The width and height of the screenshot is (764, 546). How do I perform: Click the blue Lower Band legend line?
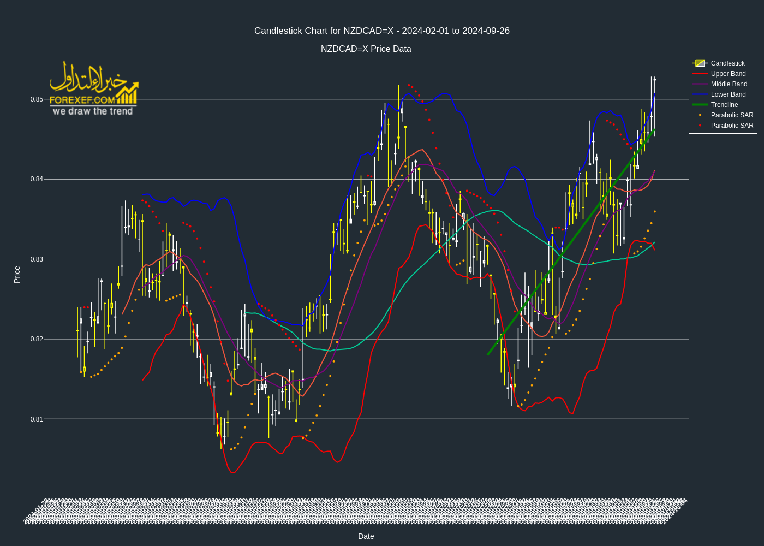pyautogui.click(x=700, y=94)
